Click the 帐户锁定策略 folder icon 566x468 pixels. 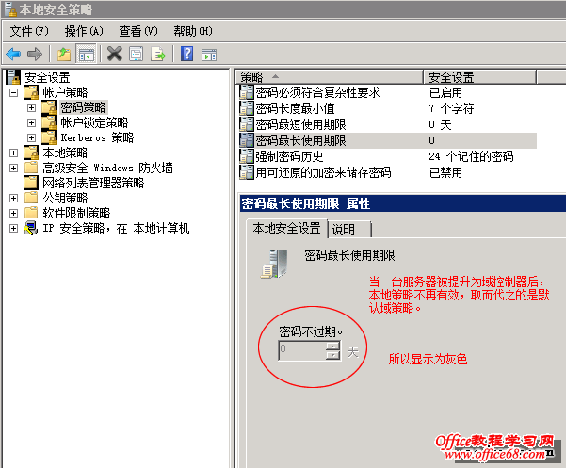[49, 122]
